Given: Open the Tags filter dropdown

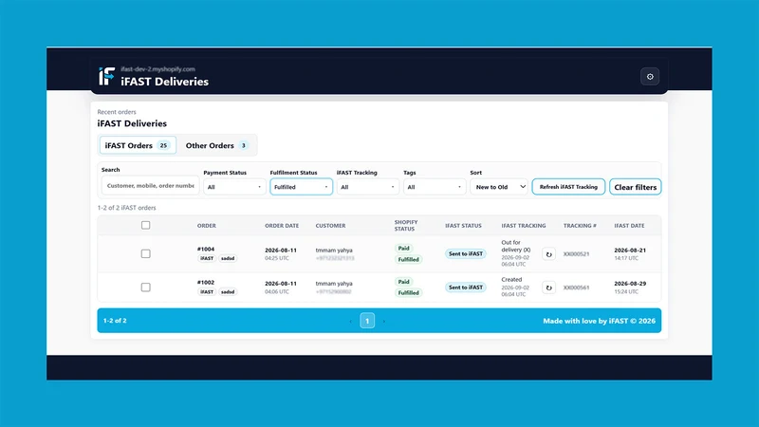Looking at the screenshot, I should [x=435, y=187].
